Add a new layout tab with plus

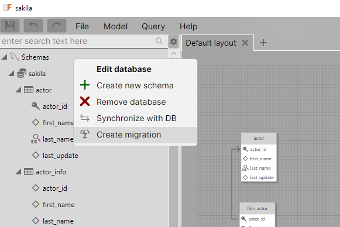point(263,43)
